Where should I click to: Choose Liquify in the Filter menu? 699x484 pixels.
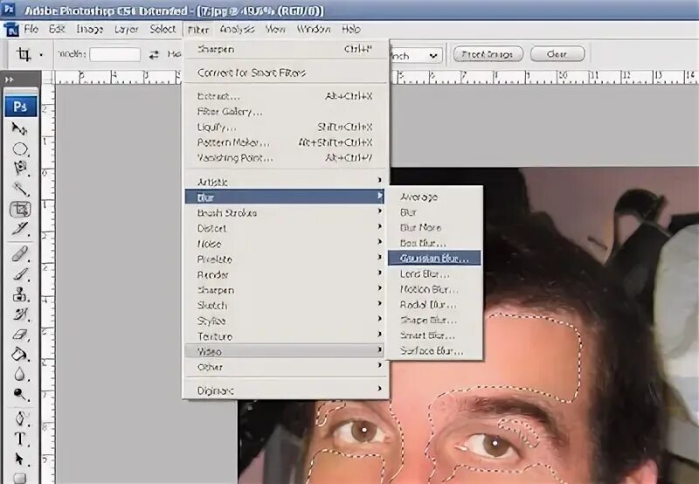coord(285,127)
